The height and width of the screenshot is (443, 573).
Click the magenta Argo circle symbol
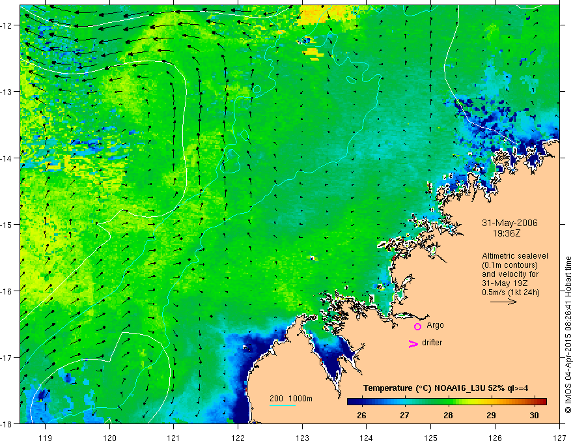coord(417,326)
